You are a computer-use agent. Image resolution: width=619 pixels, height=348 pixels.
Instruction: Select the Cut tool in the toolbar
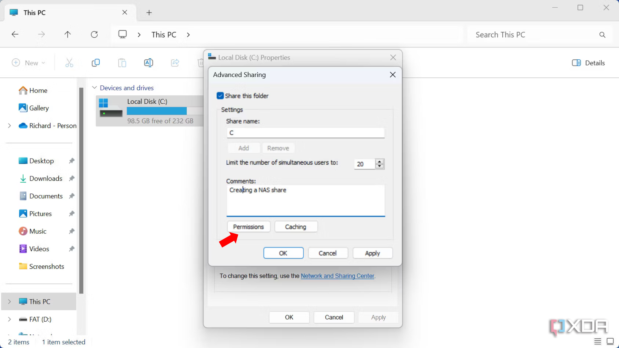(69, 63)
